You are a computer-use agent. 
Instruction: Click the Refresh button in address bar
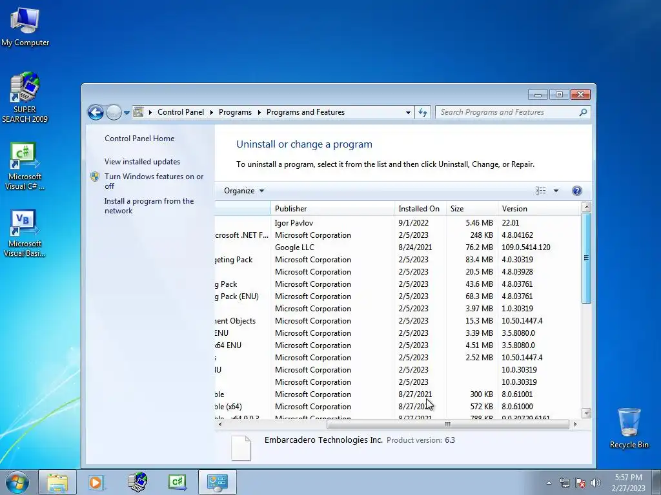(x=423, y=112)
